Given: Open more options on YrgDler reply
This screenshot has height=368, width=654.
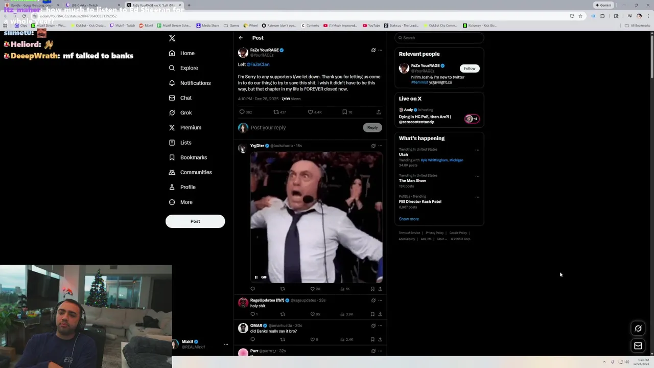Looking at the screenshot, I should 380,146.
